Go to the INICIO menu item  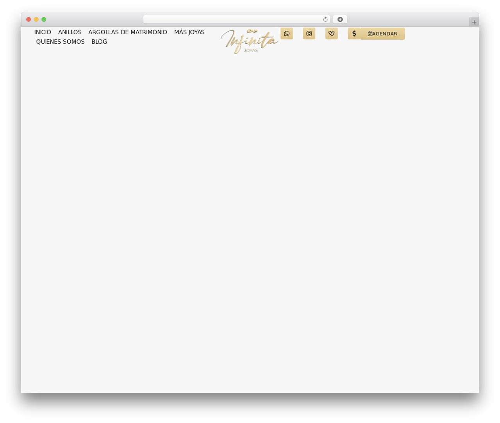point(43,32)
